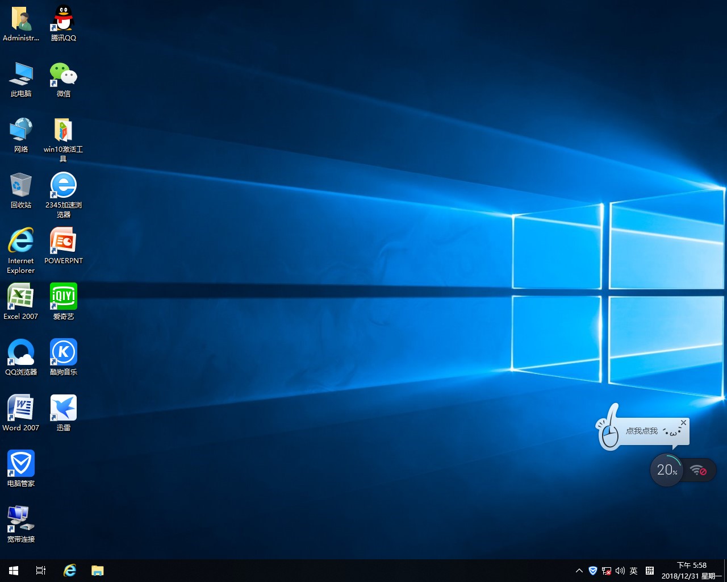
Task: Open the Tencent QQ penguin desktop icon
Action: [63, 19]
